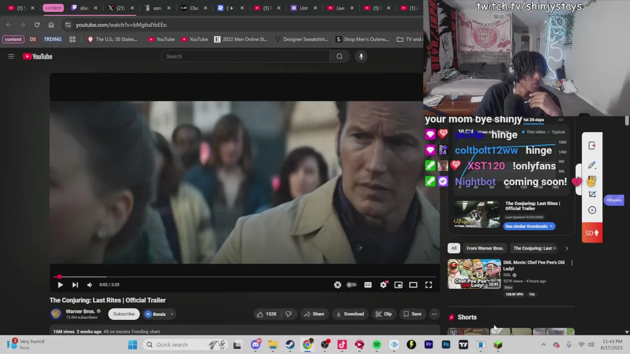Open '2022 Men Online St...' bookmark
The height and width of the screenshot is (354, 630).
pyautogui.click(x=241, y=39)
